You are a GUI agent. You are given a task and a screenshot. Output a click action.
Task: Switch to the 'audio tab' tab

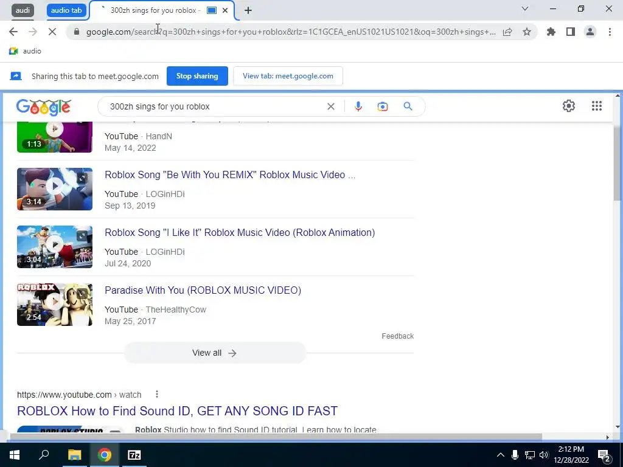[66, 10]
